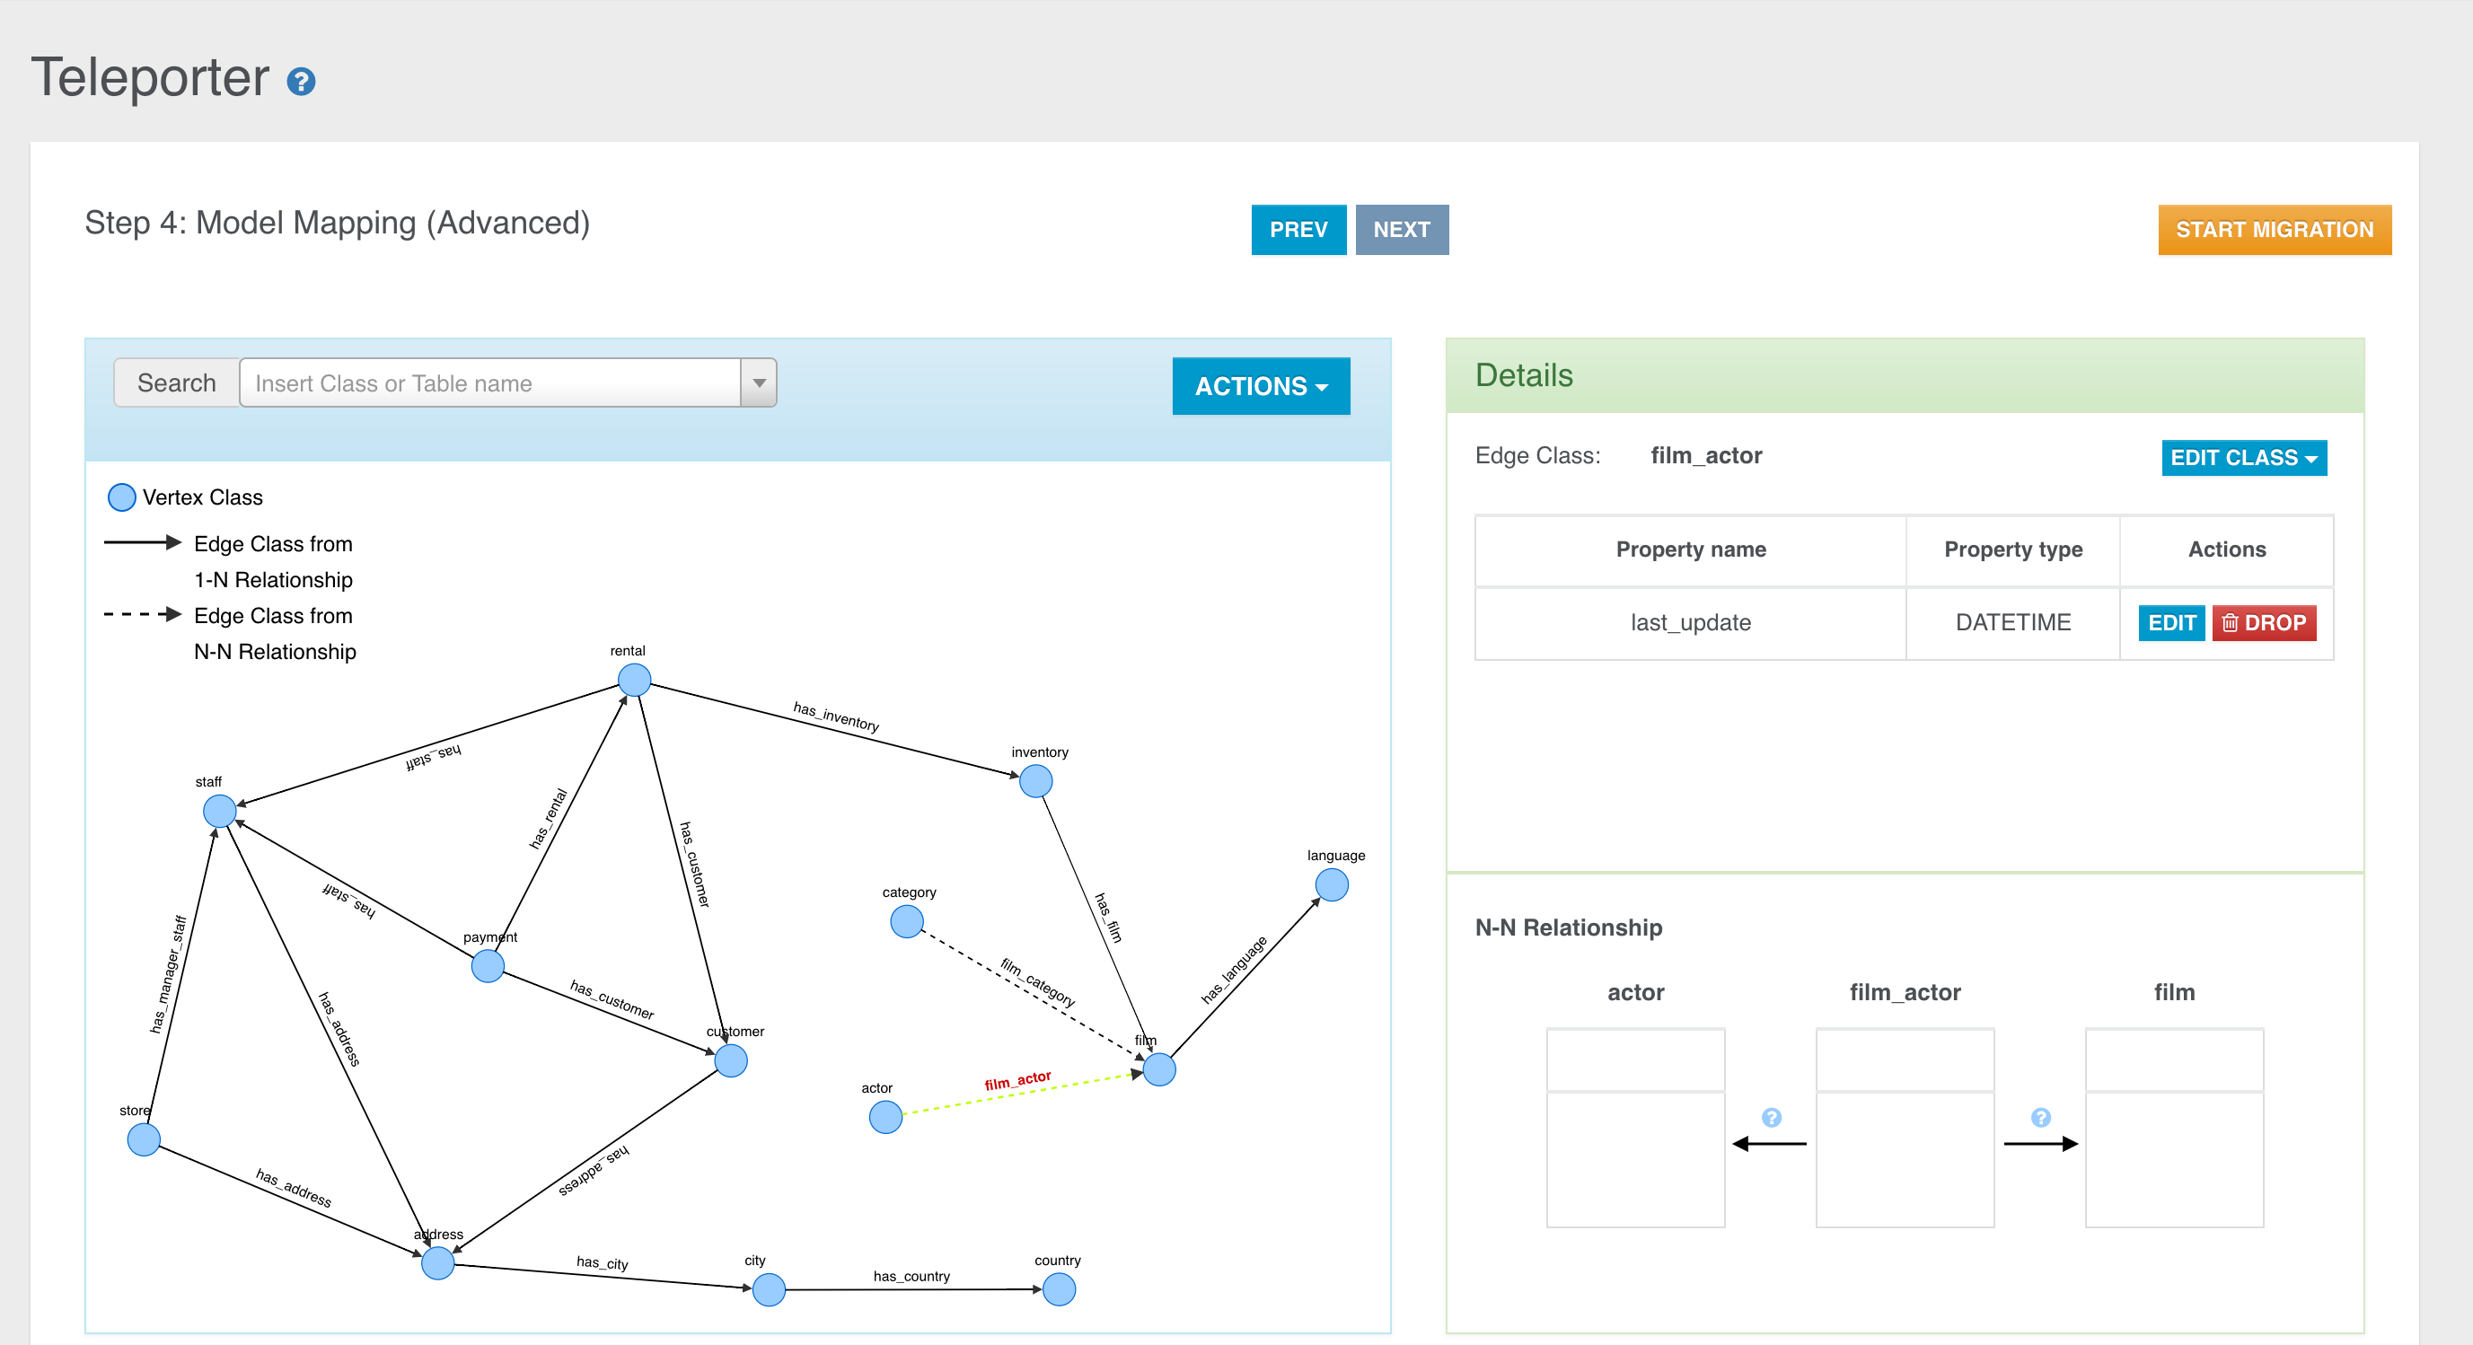Click the START MIGRATION button
2473x1345 pixels.
click(x=2275, y=230)
